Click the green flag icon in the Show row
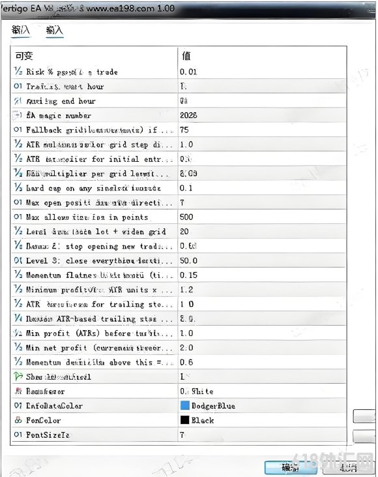The height and width of the screenshot is (477, 378). 18,377
